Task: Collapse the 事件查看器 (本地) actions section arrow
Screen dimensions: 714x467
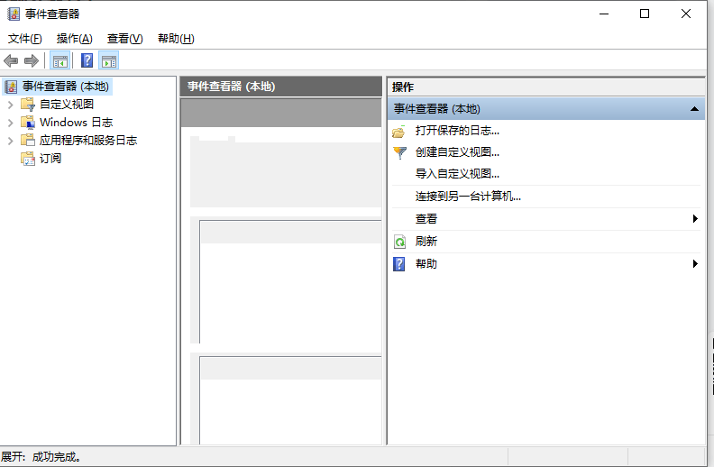Action: 694,109
